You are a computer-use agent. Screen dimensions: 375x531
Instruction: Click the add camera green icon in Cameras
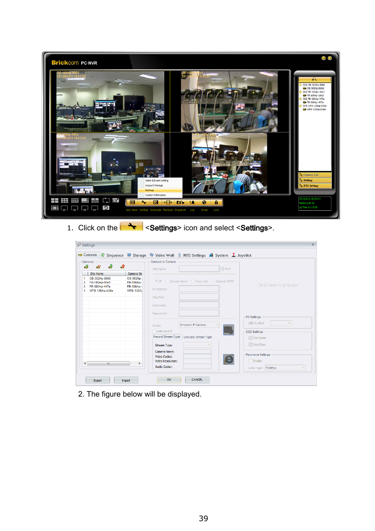point(86,266)
